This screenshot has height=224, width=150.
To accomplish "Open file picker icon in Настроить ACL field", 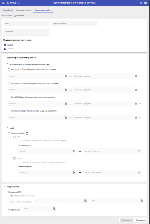I will [54, 208].
